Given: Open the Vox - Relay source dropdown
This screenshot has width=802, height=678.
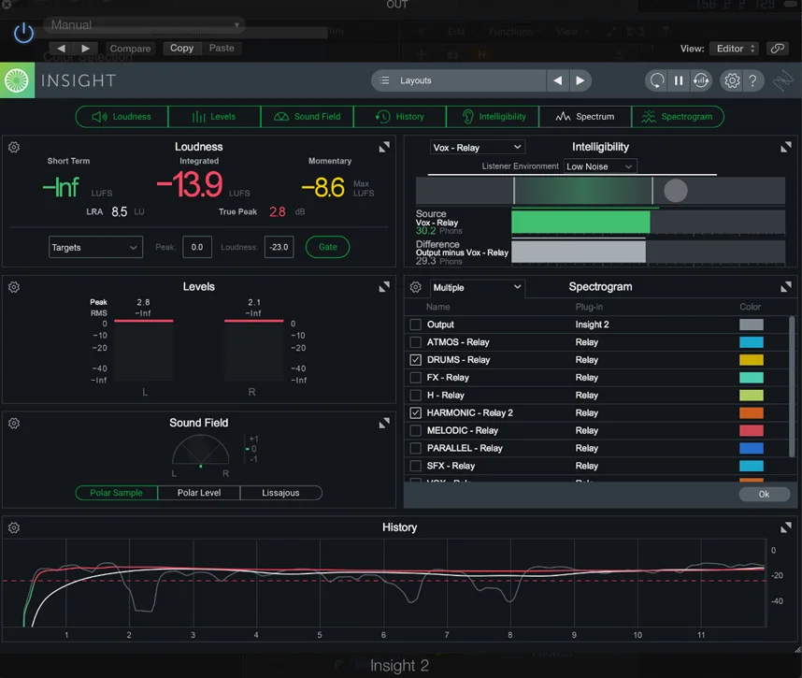Looking at the screenshot, I should (478, 148).
